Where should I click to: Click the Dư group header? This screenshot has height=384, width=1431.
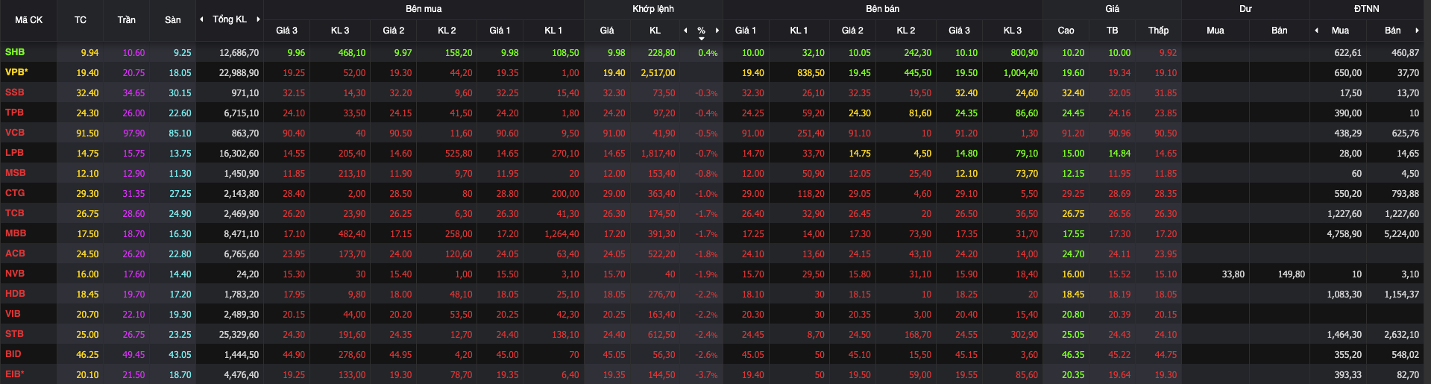click(1245, 9)
